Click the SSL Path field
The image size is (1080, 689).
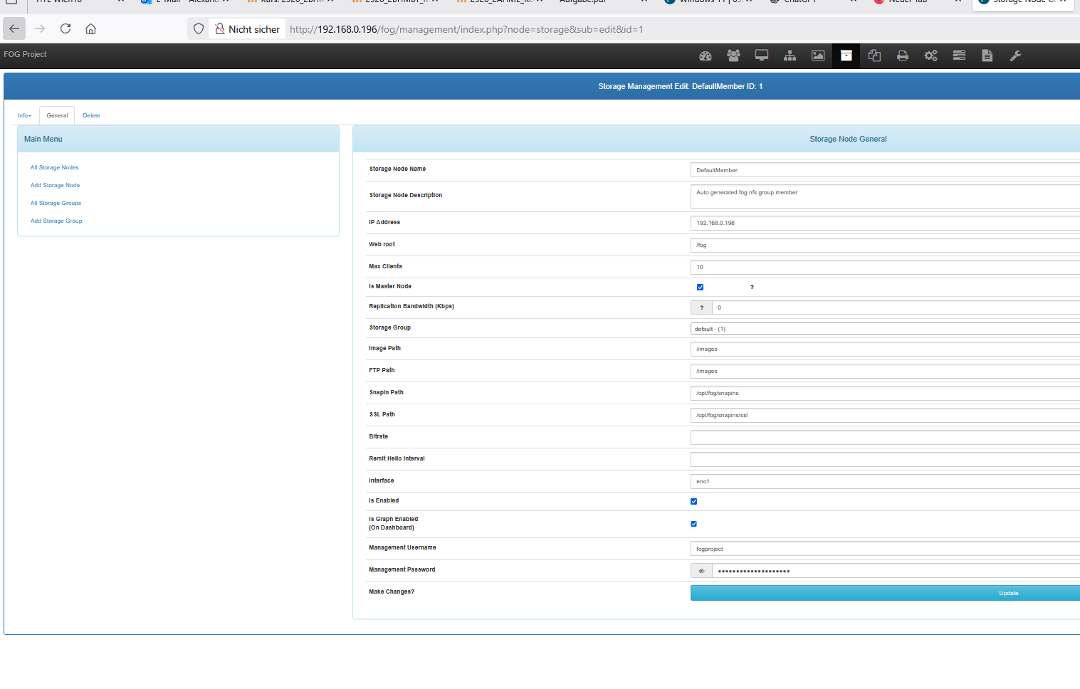coord(885,415)
